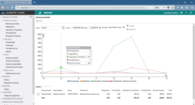The height and width of the screenshot is (105, 195).
Task: Click the patient search magnifier icon
Action: click(x=124, y=27)
